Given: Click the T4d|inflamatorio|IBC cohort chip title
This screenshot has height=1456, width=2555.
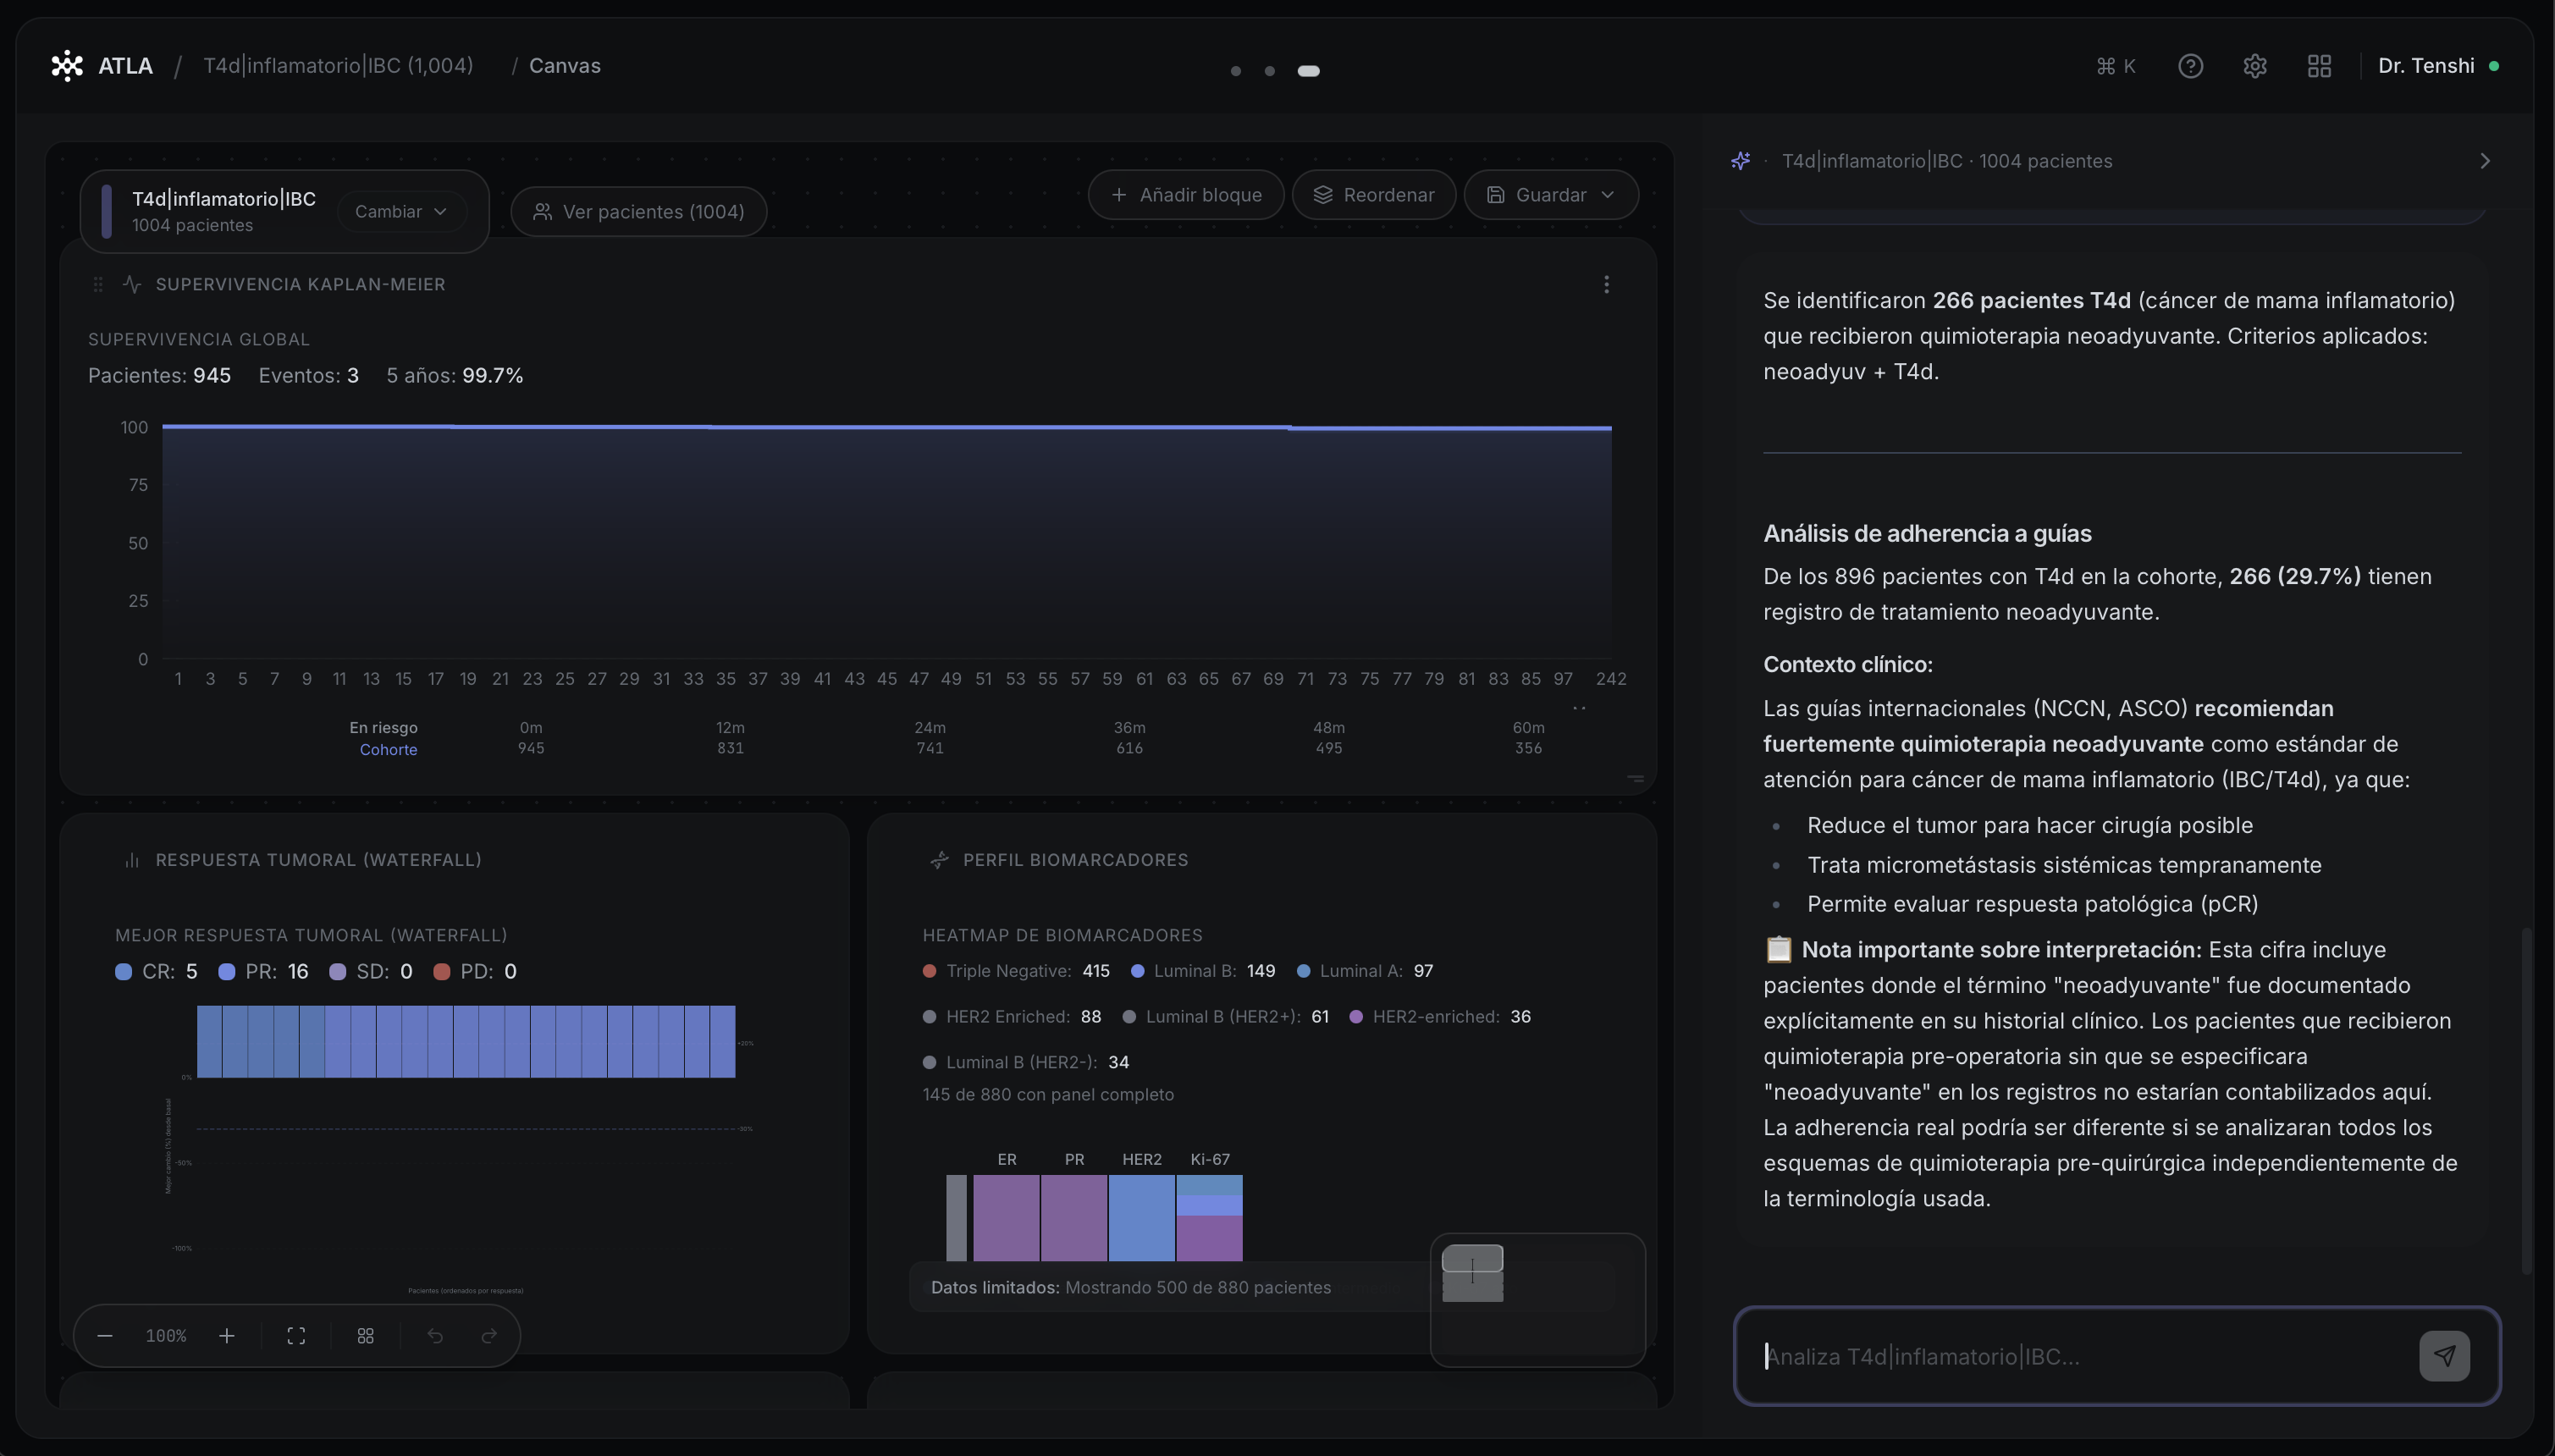Looking at the screenshot, I should [x=224, y=199].
